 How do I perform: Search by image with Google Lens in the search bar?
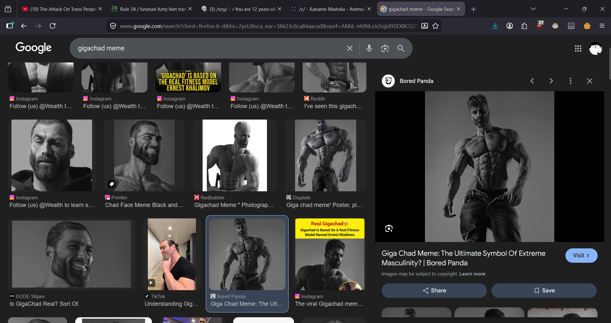[x=385, y=48]
